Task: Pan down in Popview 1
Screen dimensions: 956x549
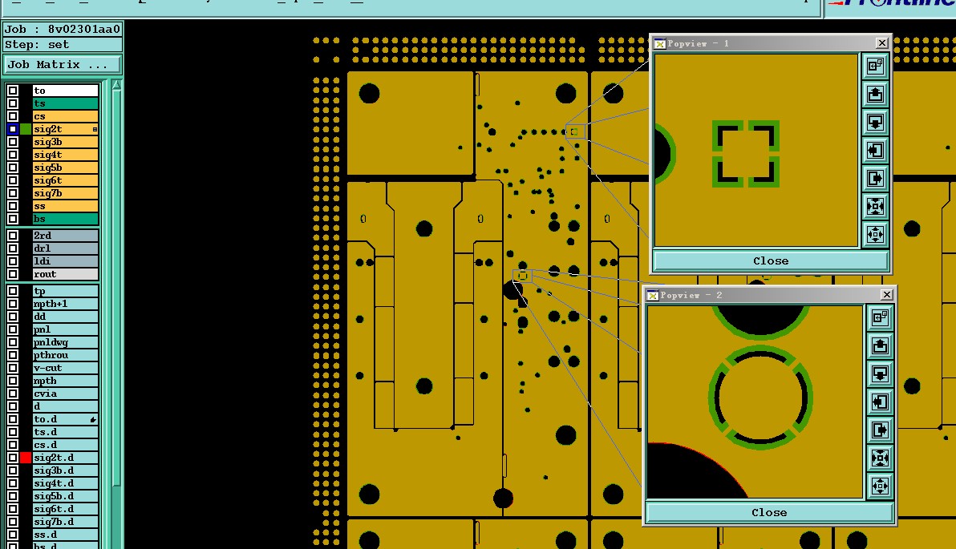Action: (875, 122)
